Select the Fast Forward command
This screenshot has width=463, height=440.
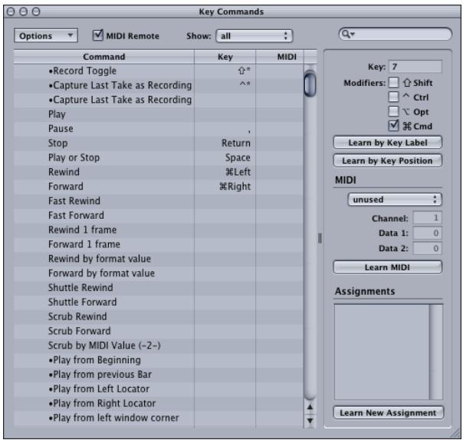158,215
